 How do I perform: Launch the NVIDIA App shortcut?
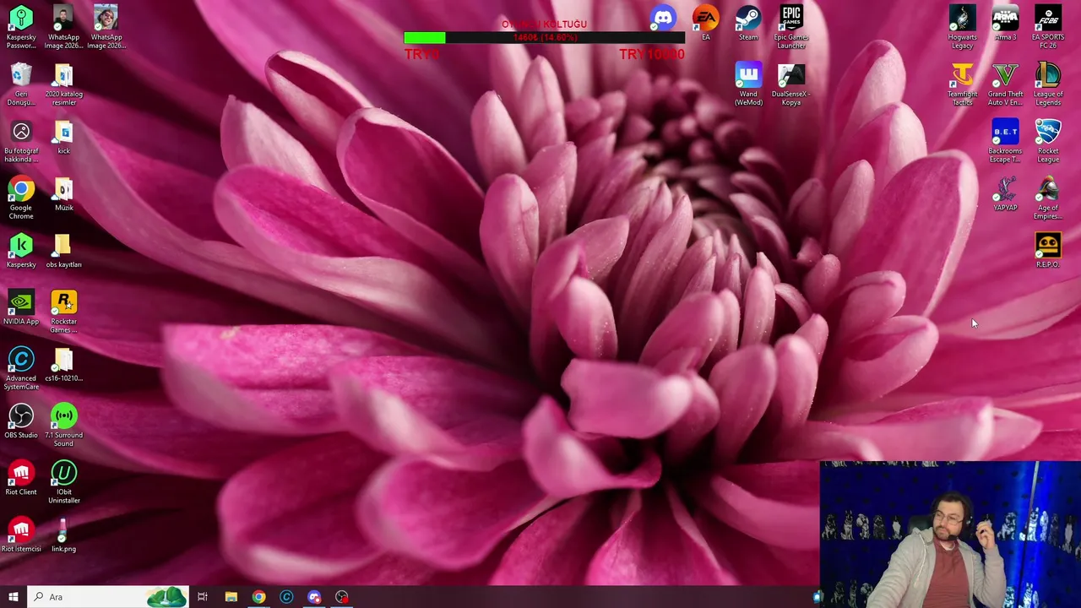coord(21,307)
